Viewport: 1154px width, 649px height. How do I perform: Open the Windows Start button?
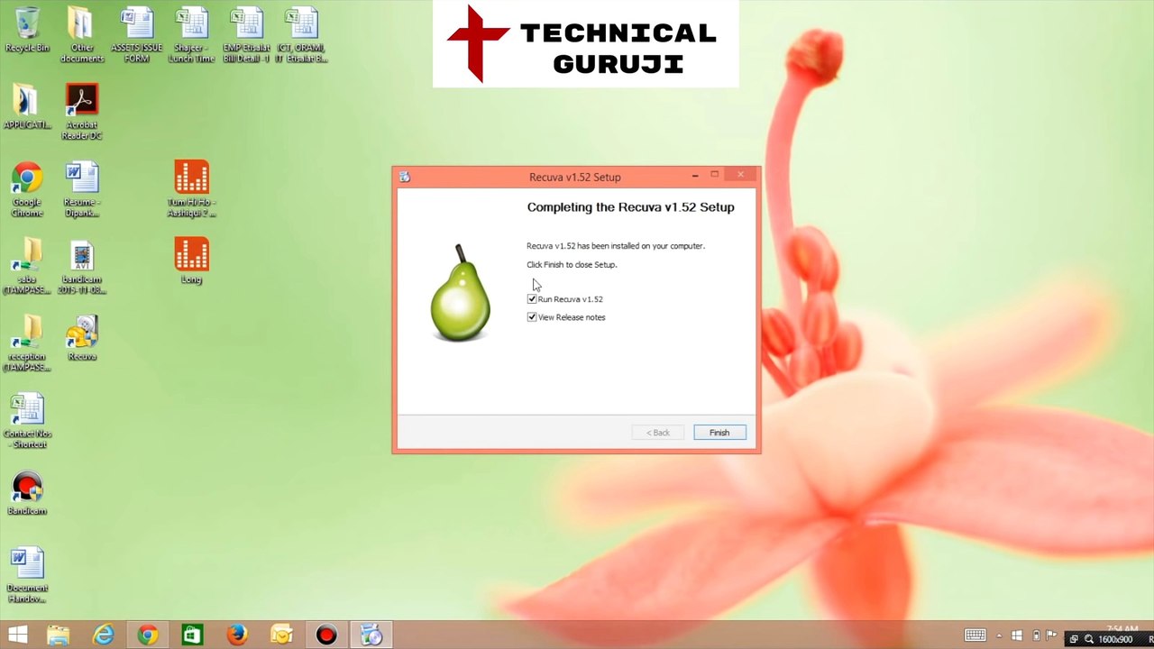tap(17, 635)
